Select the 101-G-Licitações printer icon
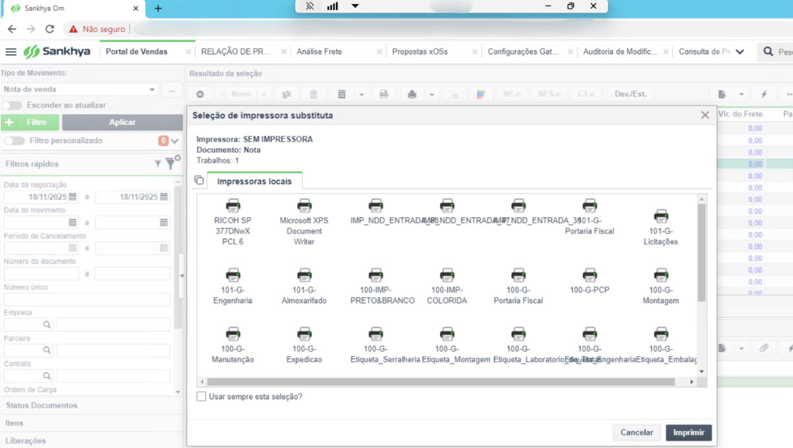The height and width of the screenshot is (448, 793). [661, 216]
